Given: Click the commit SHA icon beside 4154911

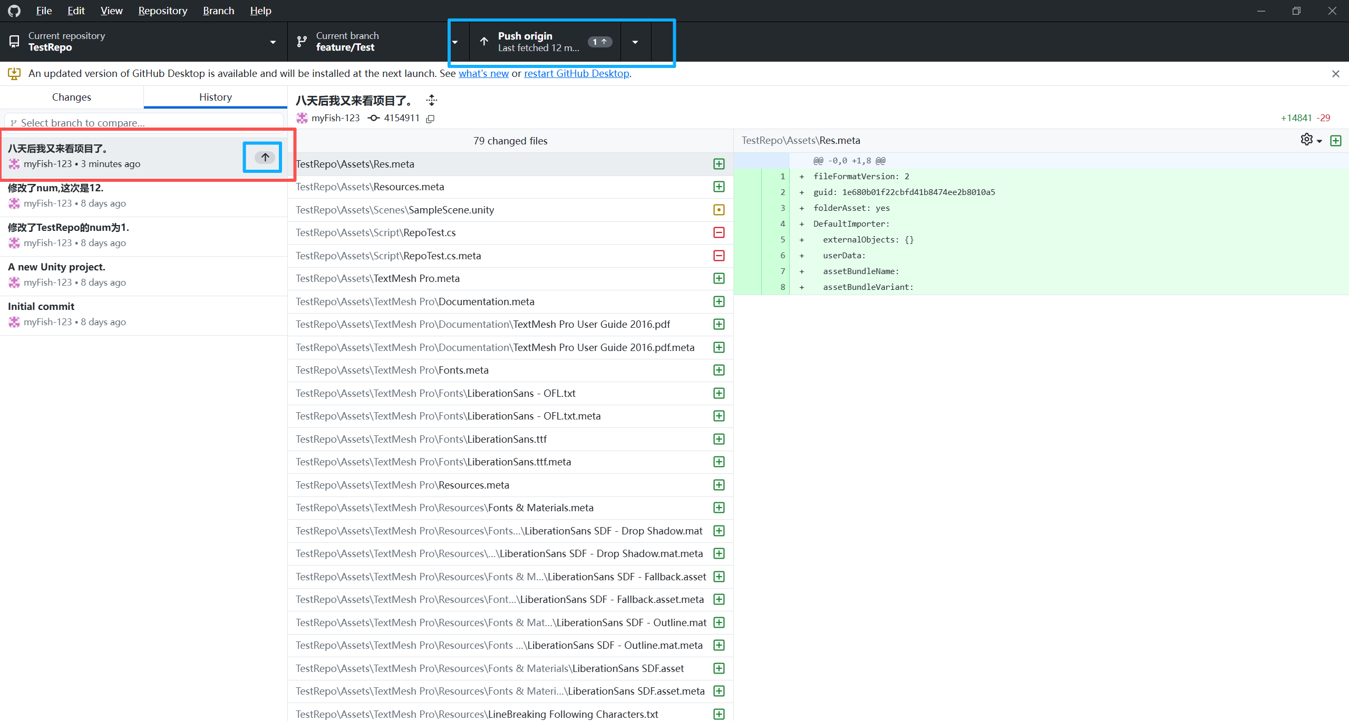Looking at the screenshot, I should (374, 118).
